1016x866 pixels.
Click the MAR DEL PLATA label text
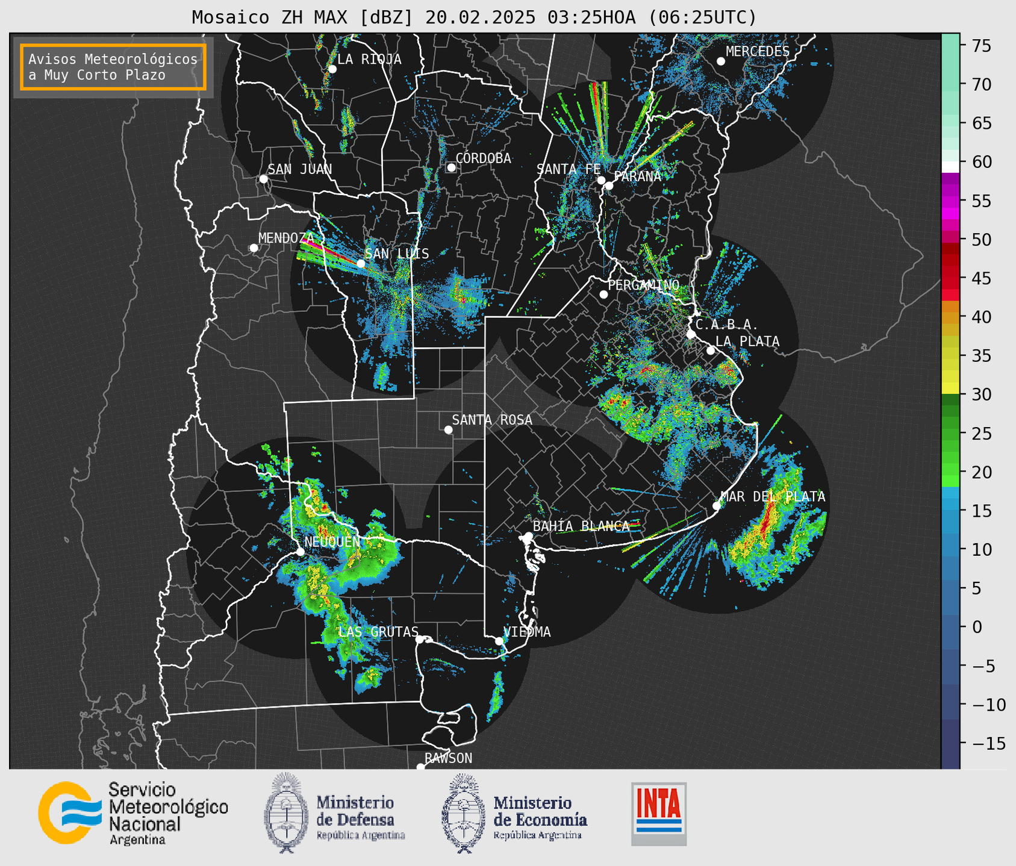click(x=773, y=497)
